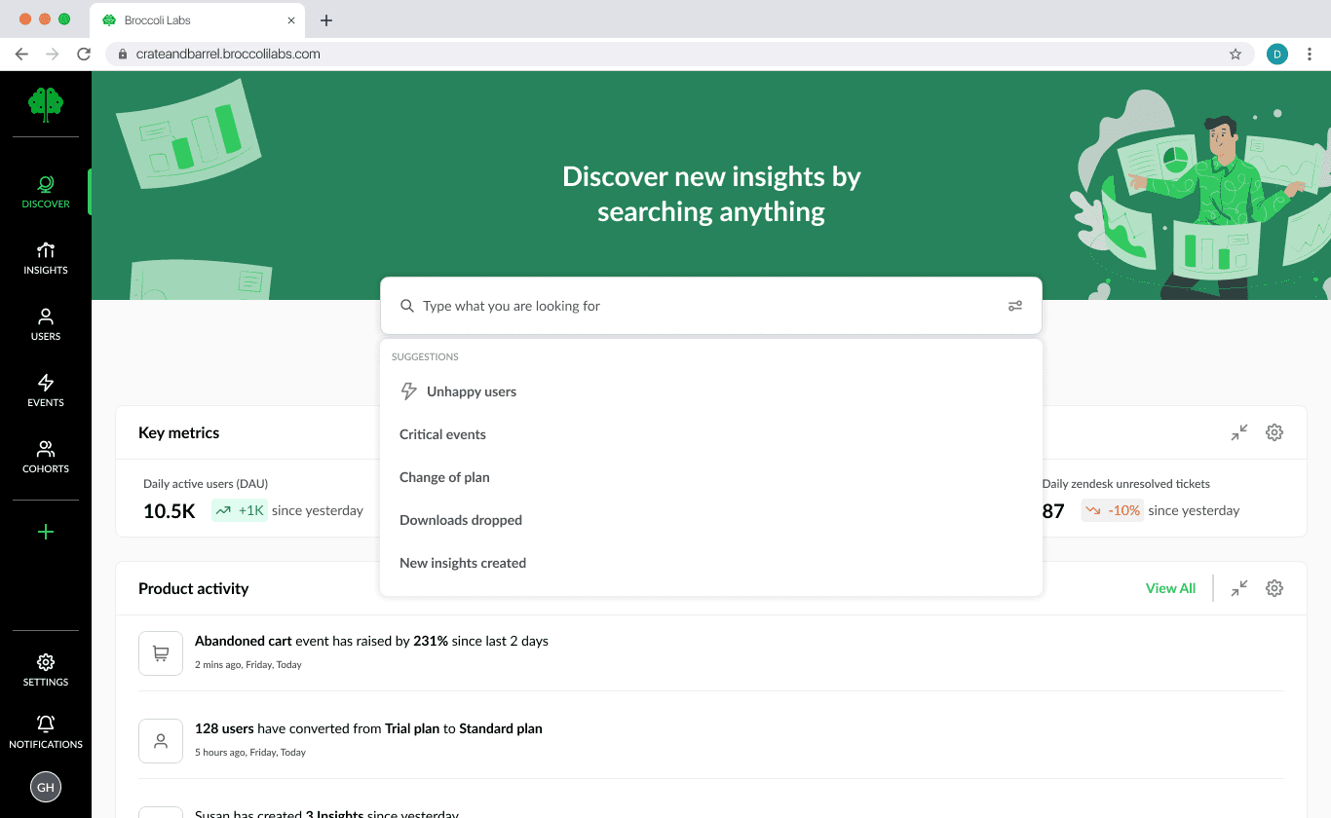Open Key metrics settings gear

[x=1274, y=432]
